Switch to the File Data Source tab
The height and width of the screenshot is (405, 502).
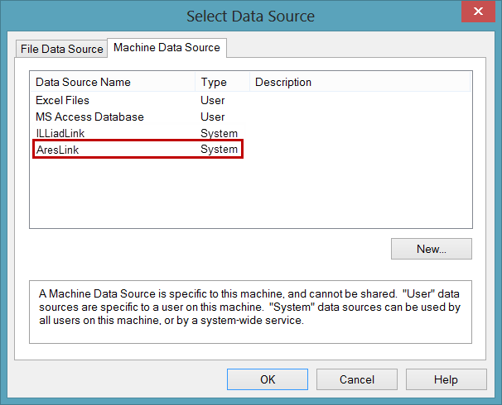62,49
